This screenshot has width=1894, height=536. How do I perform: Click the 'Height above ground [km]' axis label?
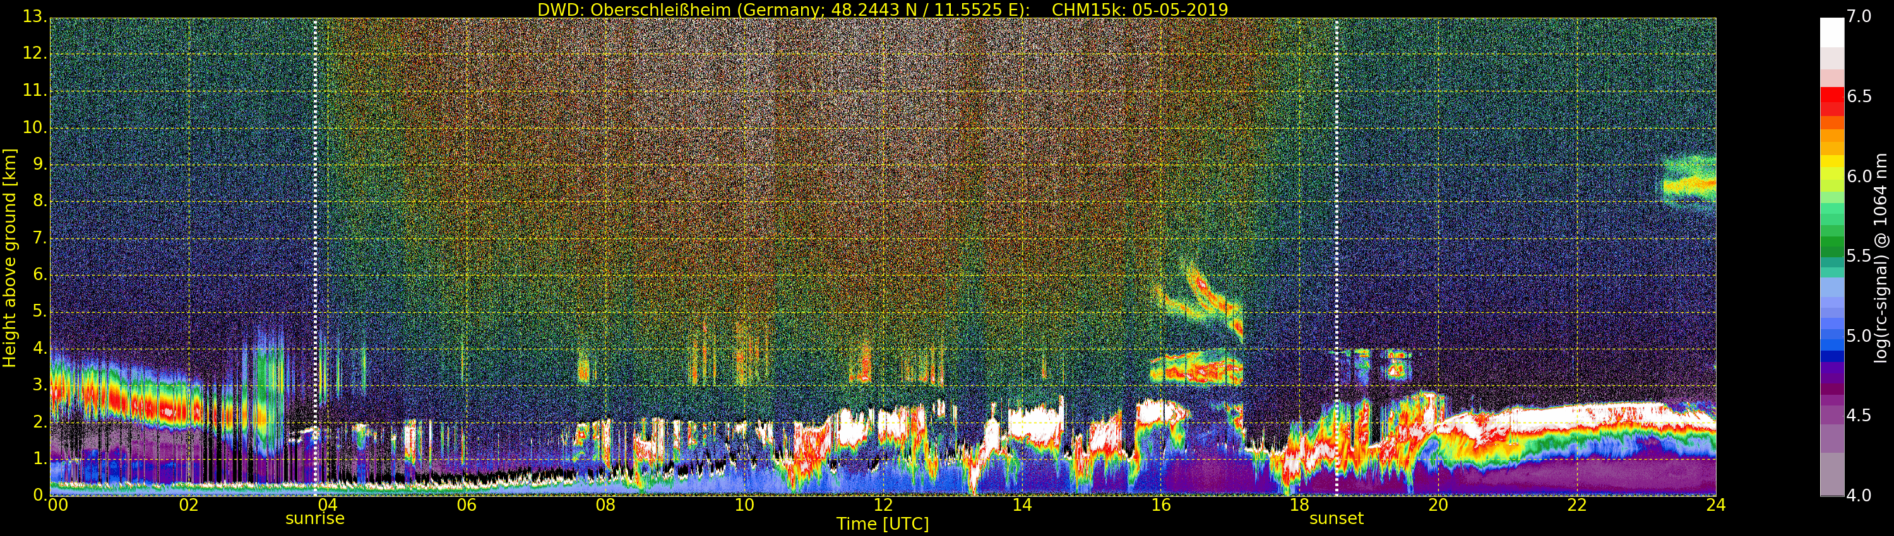click(x=9, y=259)
